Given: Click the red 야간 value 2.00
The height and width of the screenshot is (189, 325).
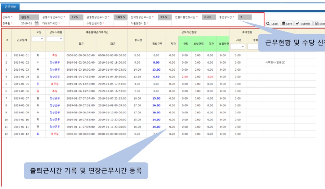Looking at the screenshot, I should click(210, 77).
